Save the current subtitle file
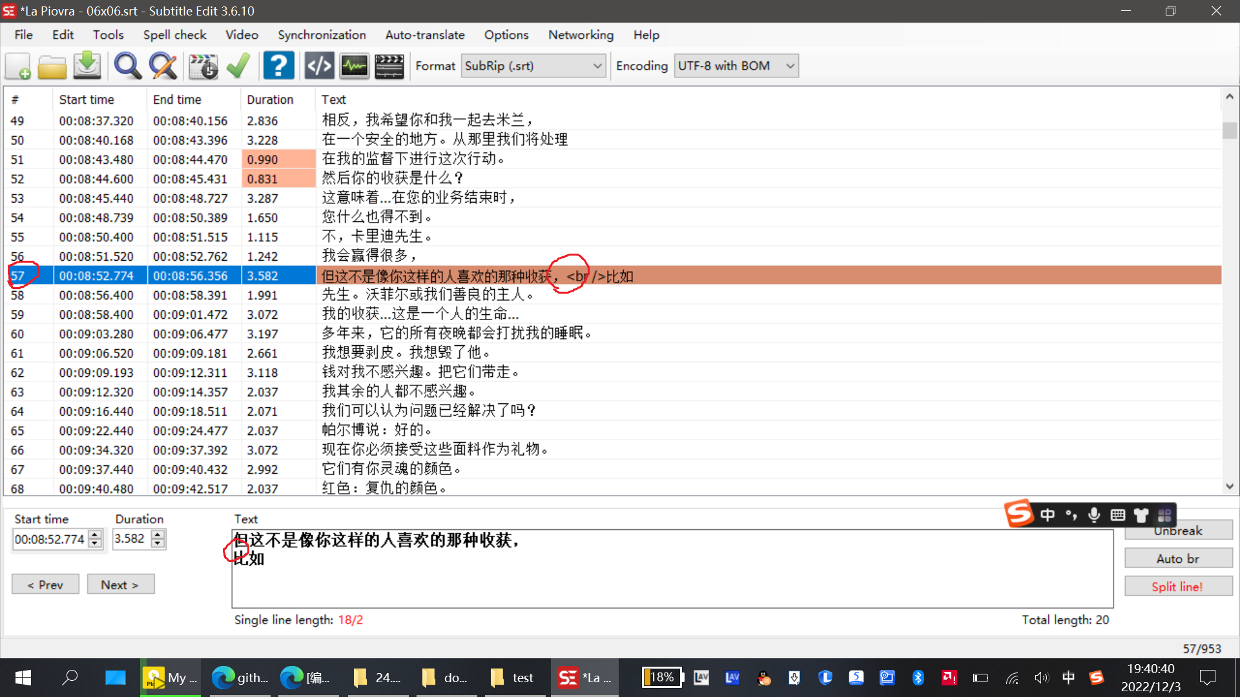Screen dimensions: 1240x697 tap(87, 66)
